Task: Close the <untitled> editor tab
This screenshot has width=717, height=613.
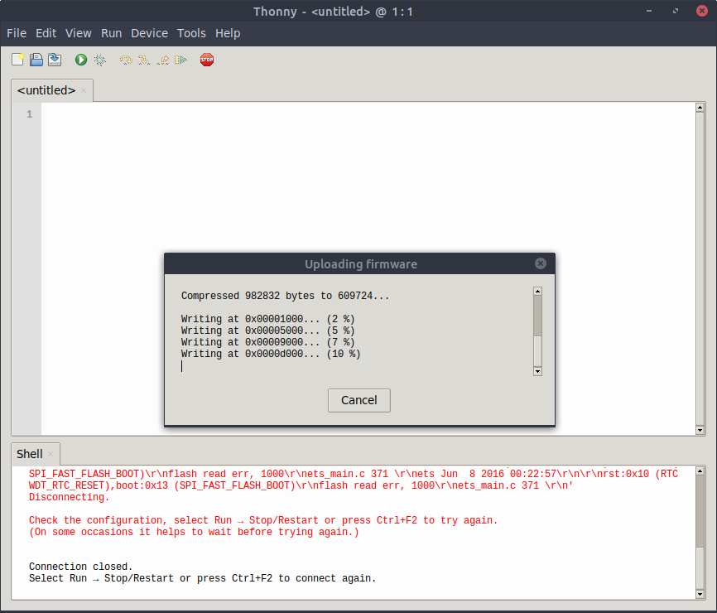Action: point(84,90)
